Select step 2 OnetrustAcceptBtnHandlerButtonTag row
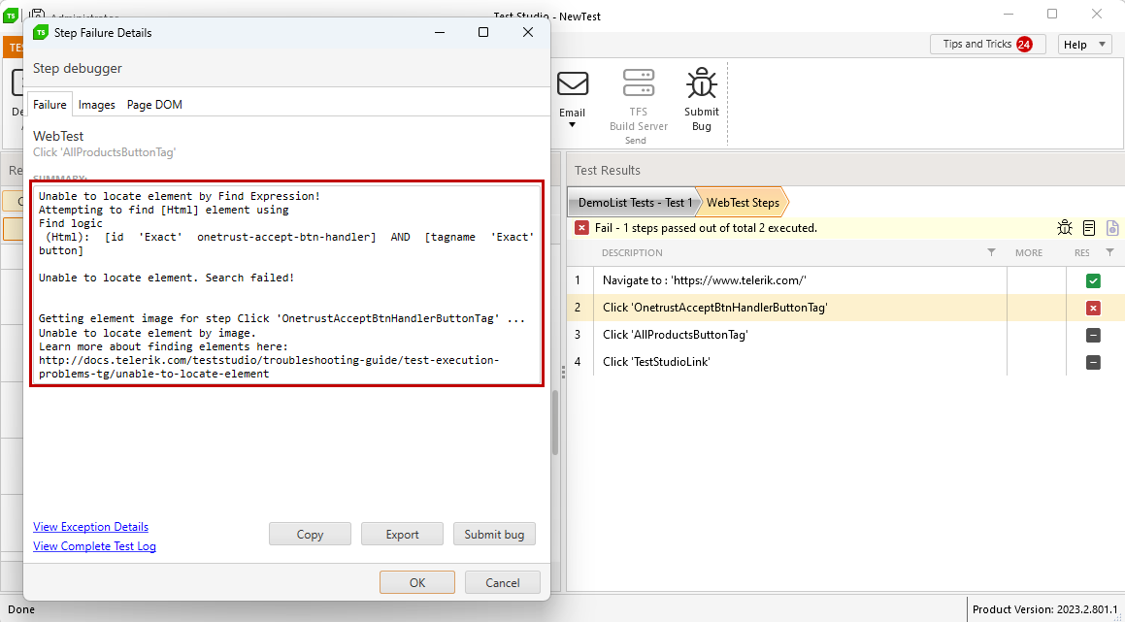Screen dimensions: 1125x622 pos(845,308)
